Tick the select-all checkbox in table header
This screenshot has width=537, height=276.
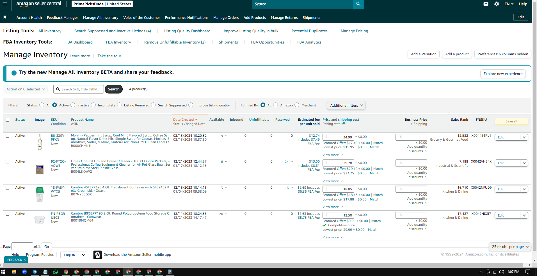[x=8, y=120]
